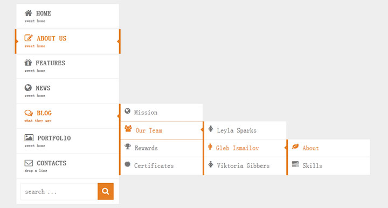Click the edit pencil icon beside ABOUT US
Image resolution: width=388 pixels, height=208 pixels.
[29, 38]
